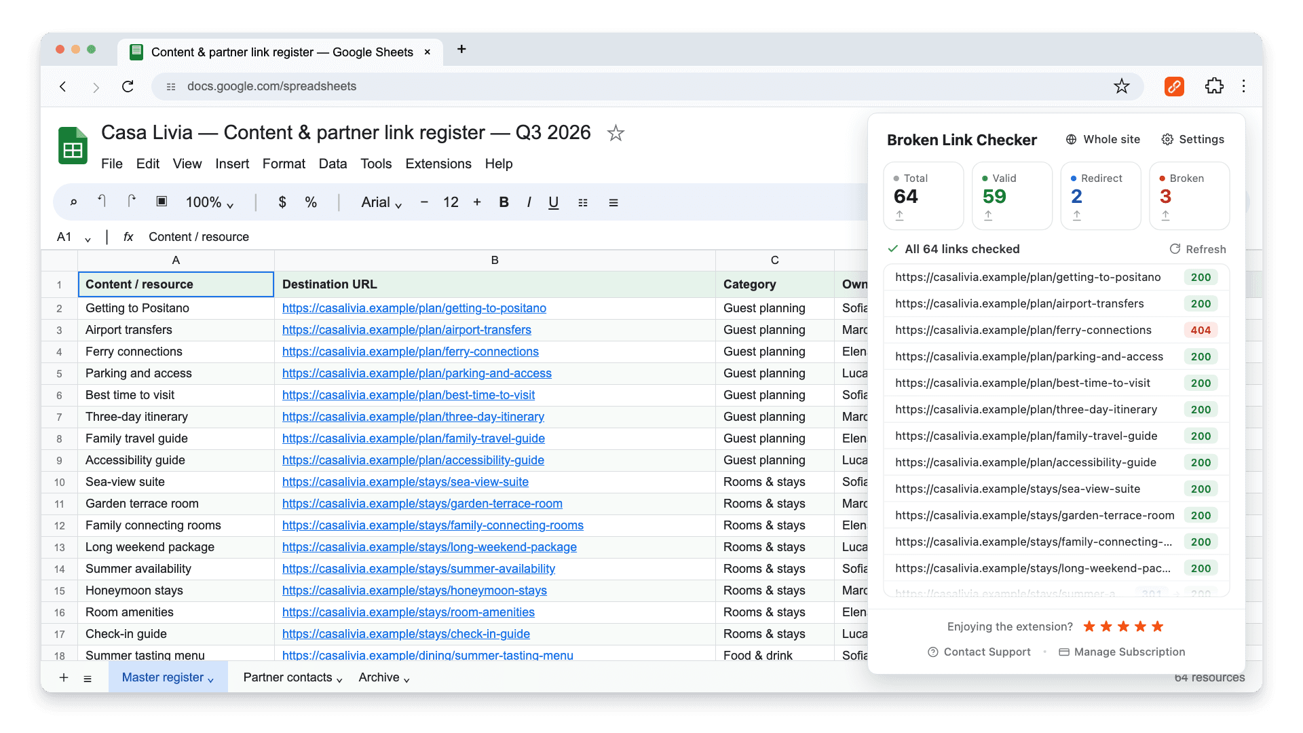
Task: Apply bold formatting
Action: click(x=504, y=202)
